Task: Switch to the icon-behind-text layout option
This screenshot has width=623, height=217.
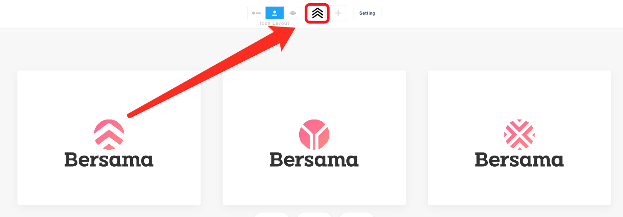Action: point(293,13)
